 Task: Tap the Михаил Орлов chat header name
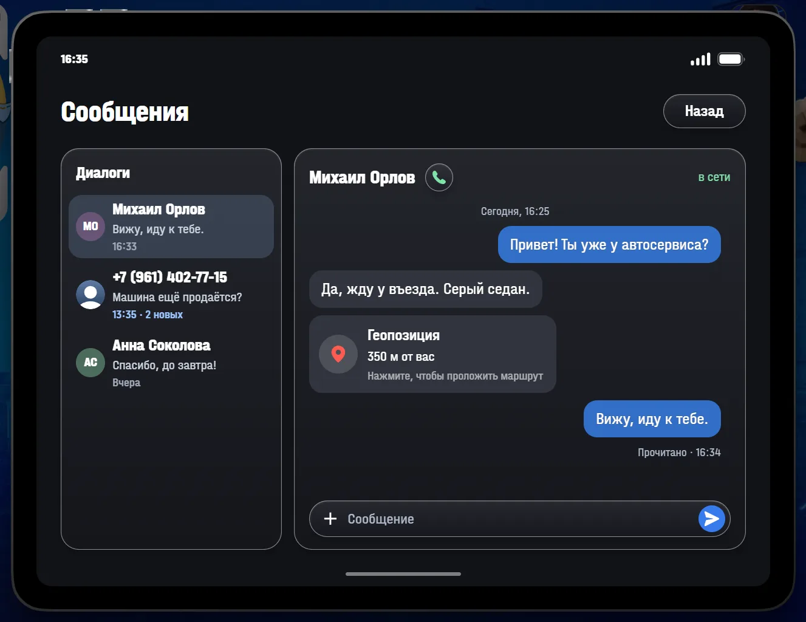coord(362,177)
